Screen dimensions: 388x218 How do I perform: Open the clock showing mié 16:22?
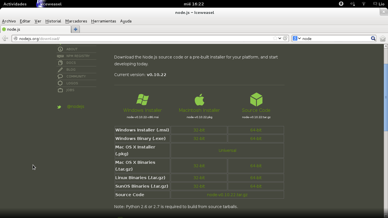point(194,4)
